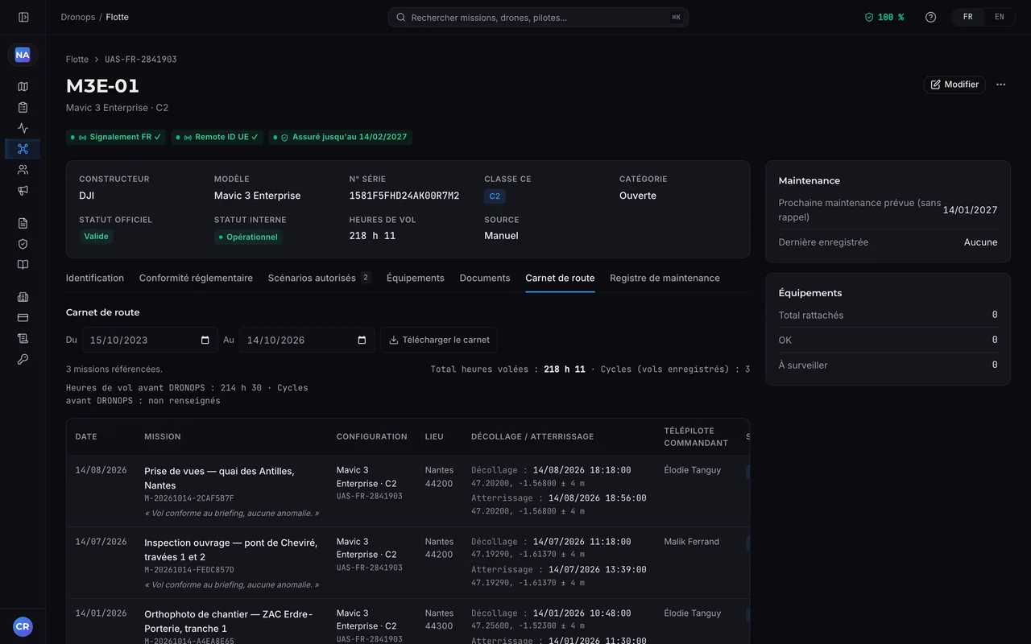Click mission ID M-20261014-2CAF5B7F
Screen dimensions: 1031x644
coord(189,498)
